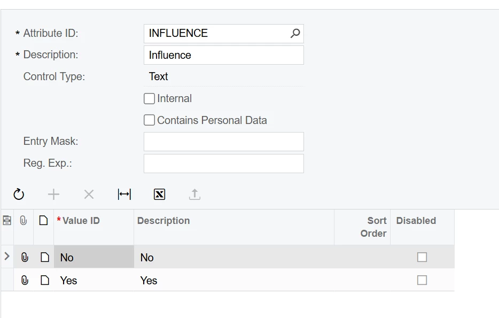499x318 pixels.
Task: Click the Reg. Exp. input field
Action: click(223, 164)
